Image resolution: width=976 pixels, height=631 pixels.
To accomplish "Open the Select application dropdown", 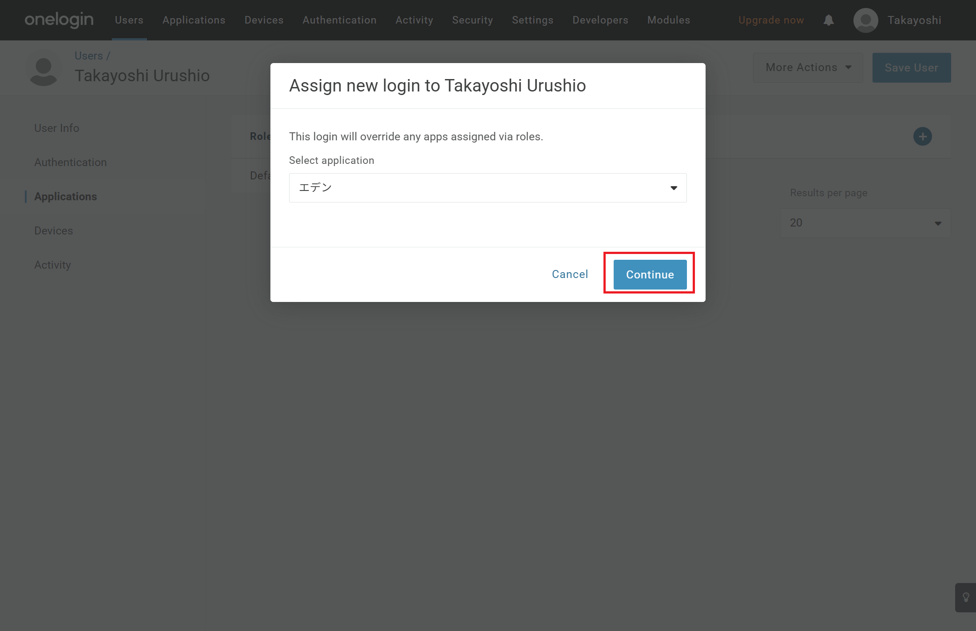I will pyautogui.click(x=488, y=188).
